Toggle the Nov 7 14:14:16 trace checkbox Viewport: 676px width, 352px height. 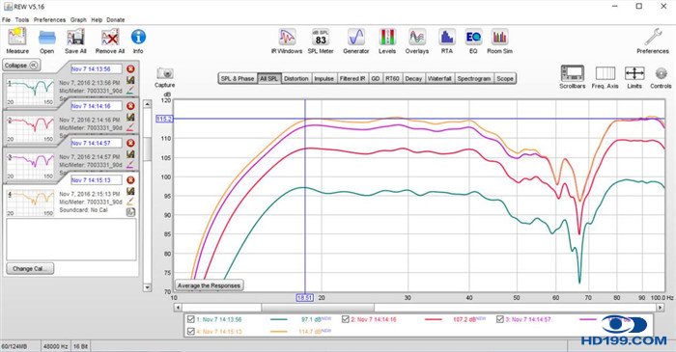[346, 319]
